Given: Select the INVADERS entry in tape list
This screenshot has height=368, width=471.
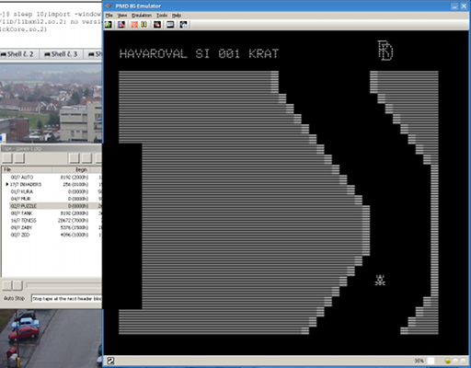Looking at the screenshot, I should coord(26,184).
